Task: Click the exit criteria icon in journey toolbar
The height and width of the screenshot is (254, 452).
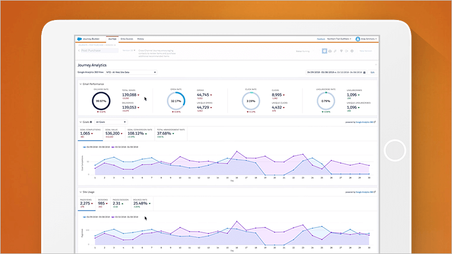Action: pyautogui.click(x=347, y=51)
